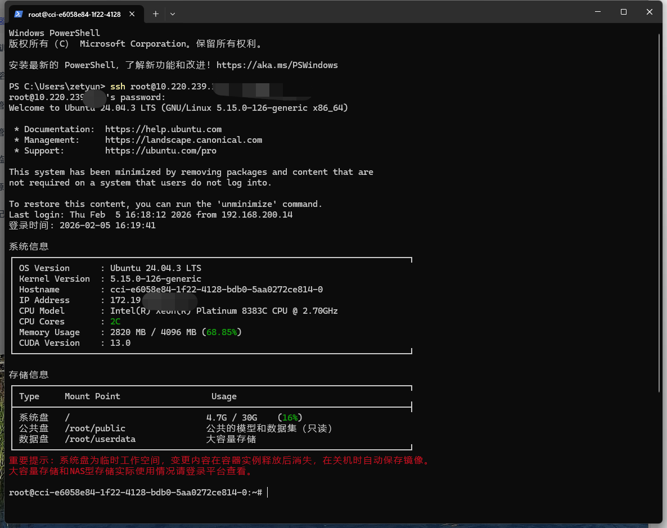The image size is (667, 528).
Task: Minimize the terminal window
Action: pos(598,12)
